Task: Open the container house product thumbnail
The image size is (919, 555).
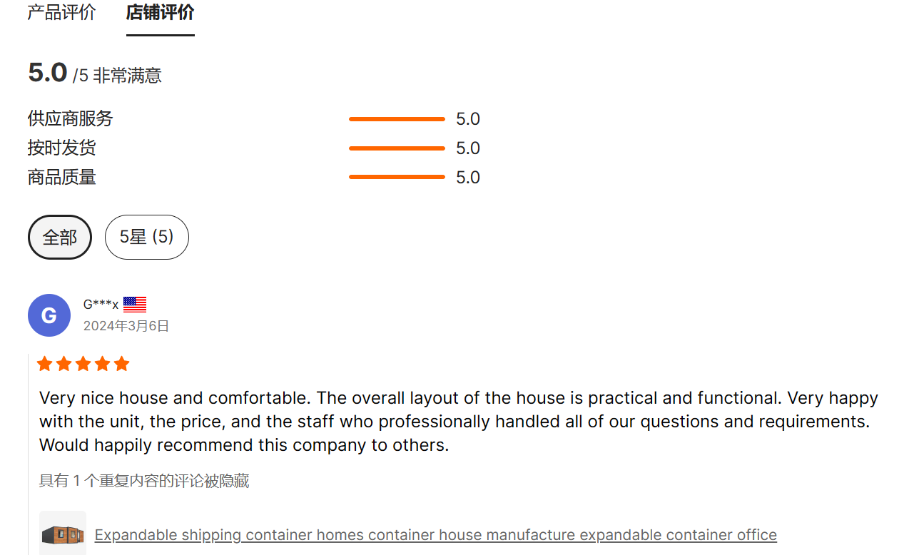Action: point(63,534)
